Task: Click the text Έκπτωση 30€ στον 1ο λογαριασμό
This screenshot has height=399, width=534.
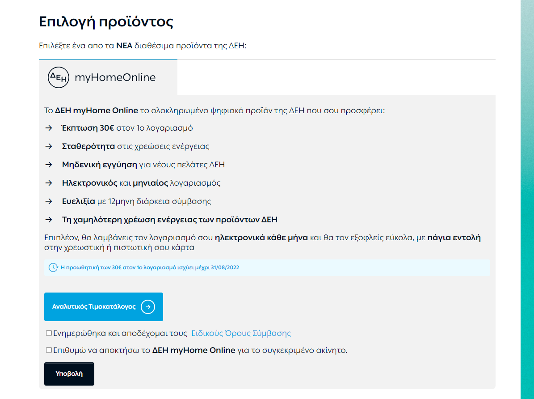Action: pyautogui.click(x=127, y=128)
